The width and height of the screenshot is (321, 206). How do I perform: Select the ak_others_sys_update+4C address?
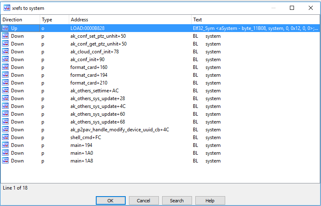pyautogui.click(x=98, y=106)
